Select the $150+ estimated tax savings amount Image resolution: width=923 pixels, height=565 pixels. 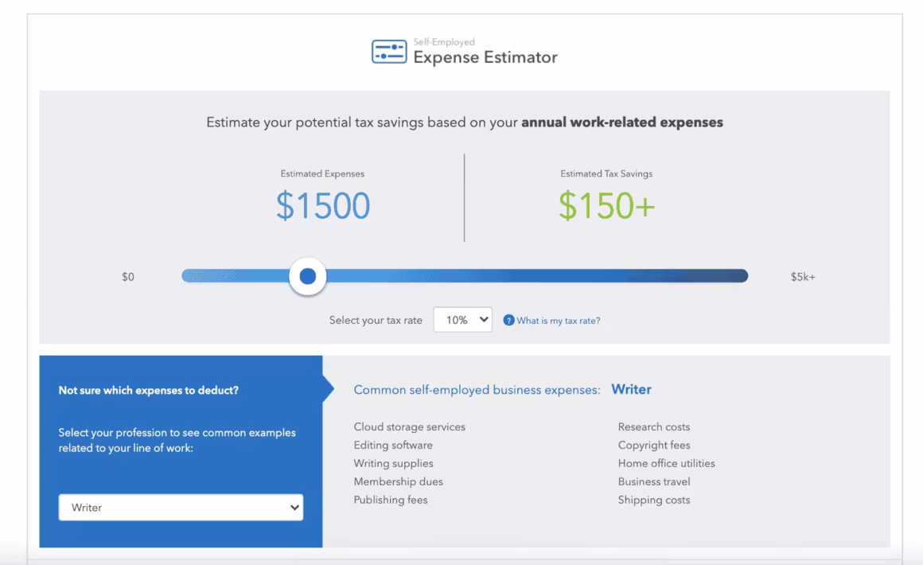click(x=606, y=206)
